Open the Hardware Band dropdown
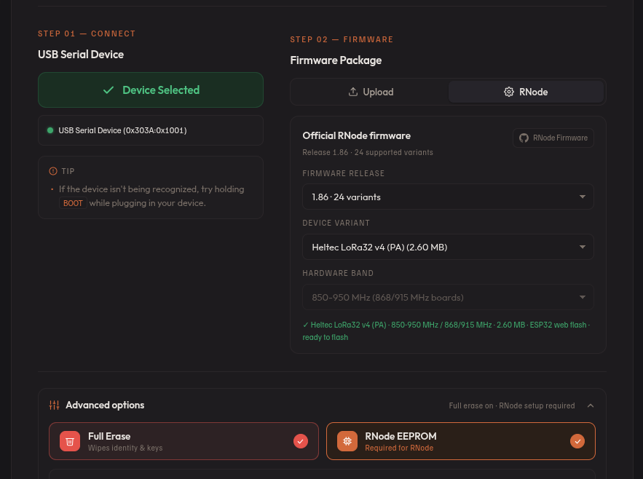Image resolution: width=643 pixels, height=479 pixels. pos(448,297)
